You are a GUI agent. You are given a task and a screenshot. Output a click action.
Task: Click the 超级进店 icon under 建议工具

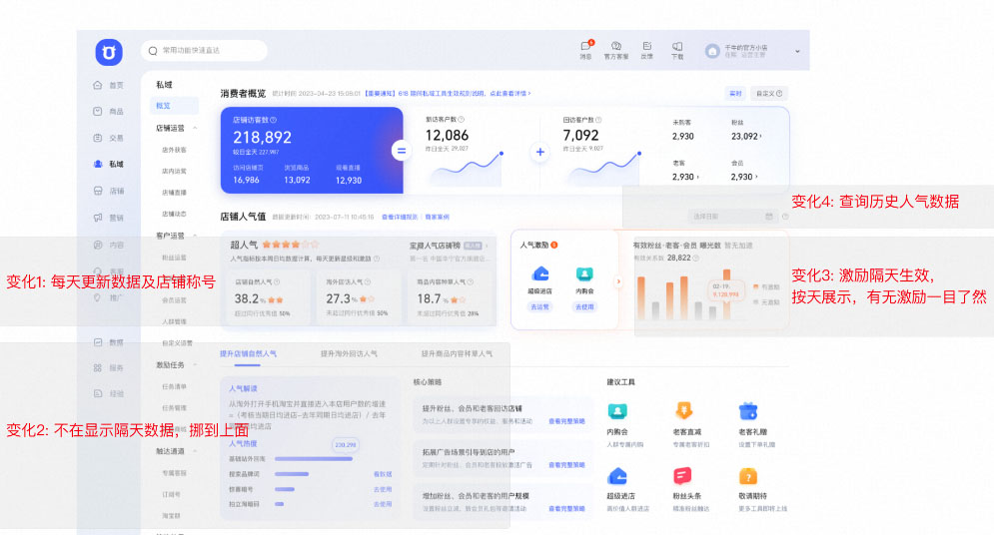[x=617, y=476]
